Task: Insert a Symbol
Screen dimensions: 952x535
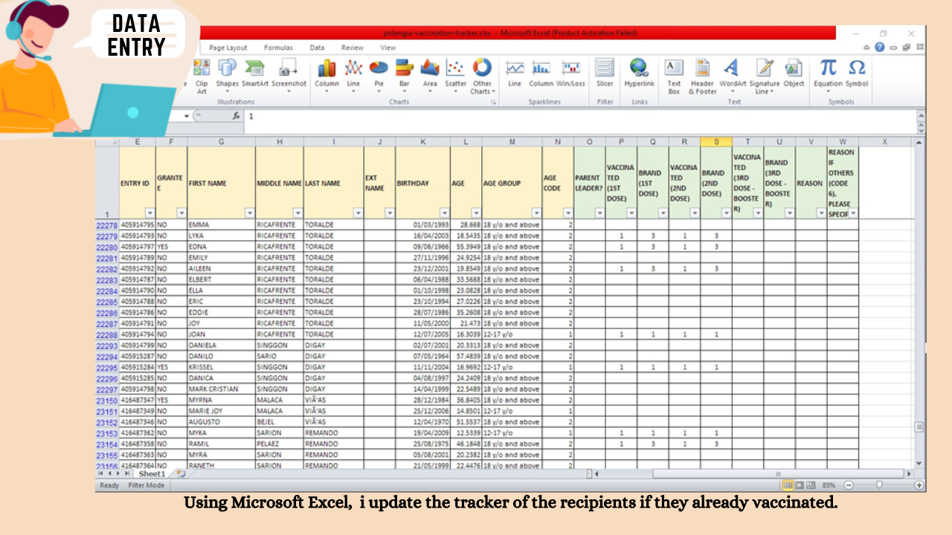Action: (857, 74)
